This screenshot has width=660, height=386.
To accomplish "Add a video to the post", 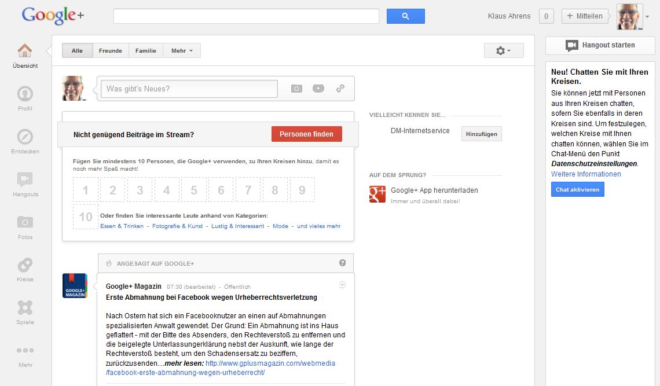I will (318, 89).
